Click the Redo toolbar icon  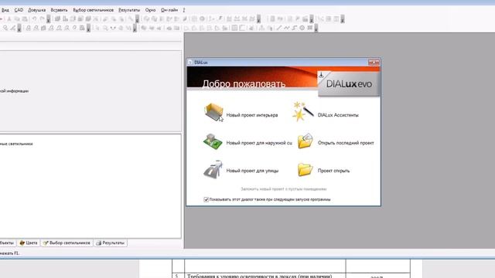(x=42, y=19)
